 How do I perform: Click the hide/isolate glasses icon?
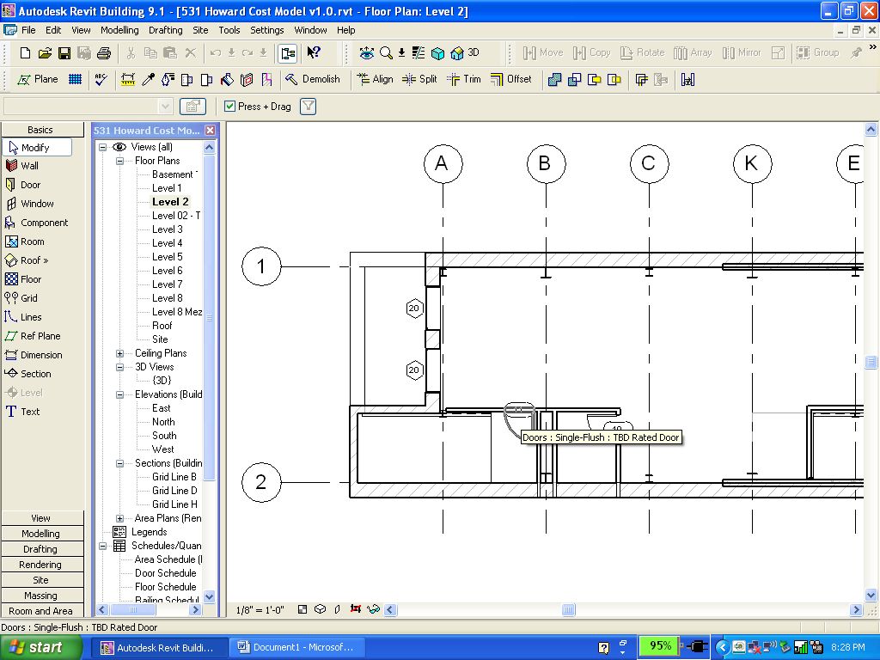click(373, 609)
